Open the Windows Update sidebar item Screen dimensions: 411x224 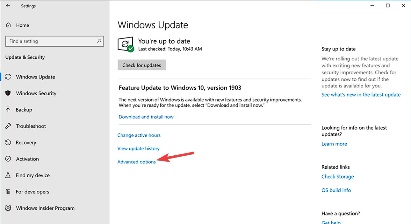(x=35, y=77)
